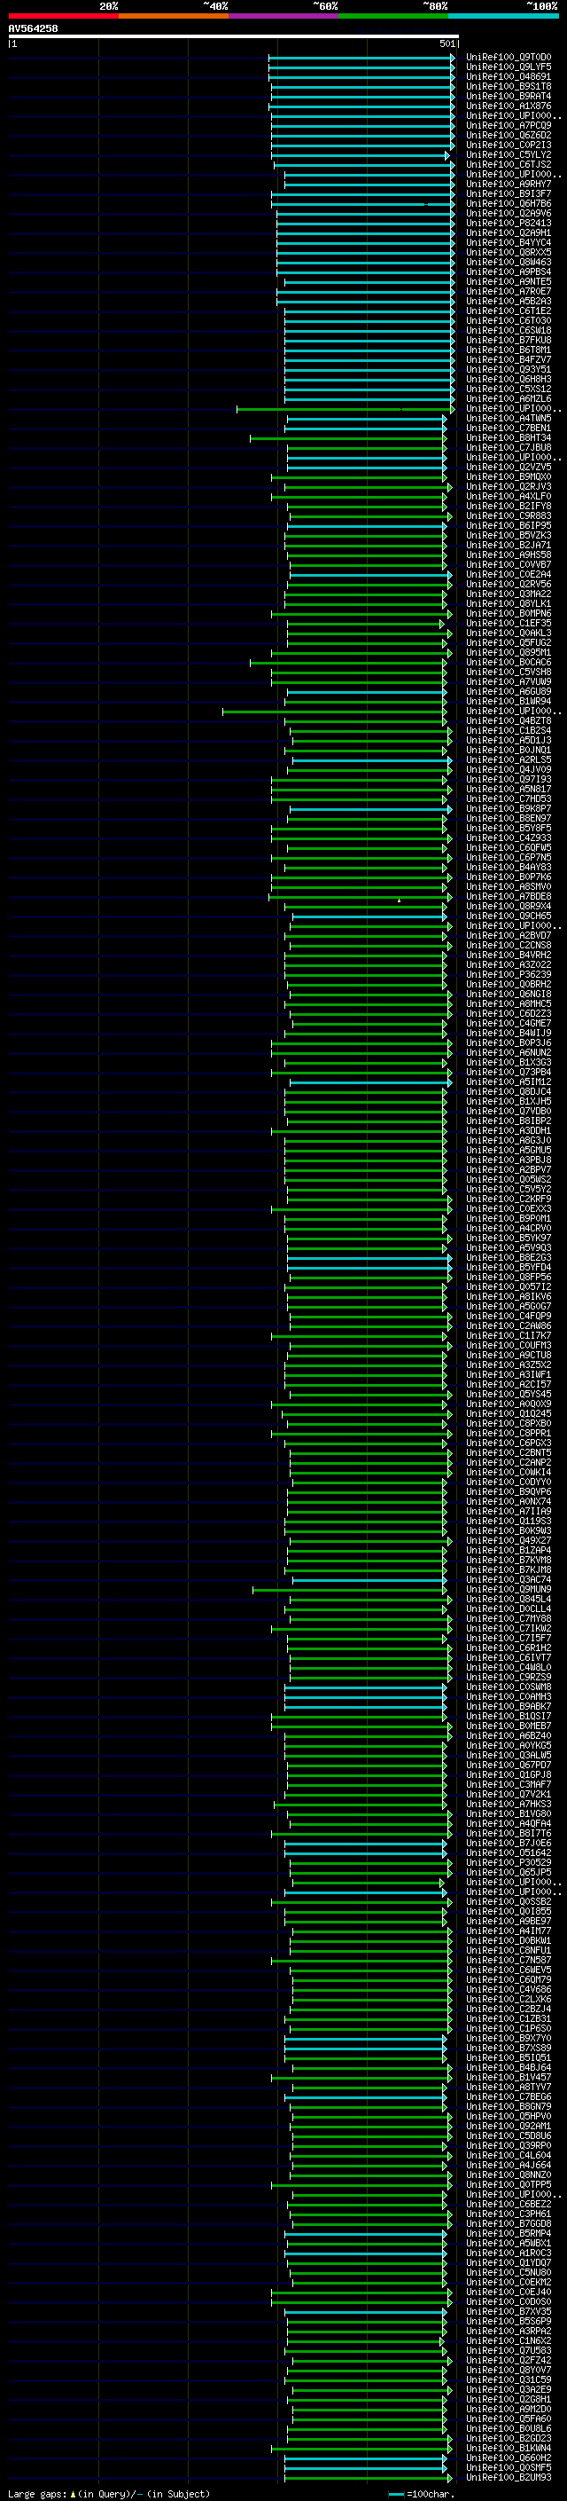Click the cyan alignment bar for UniRef100_A7PCQ9
Screen dimensions: 567x2501
pyautogui.click(x=362, y=125)
